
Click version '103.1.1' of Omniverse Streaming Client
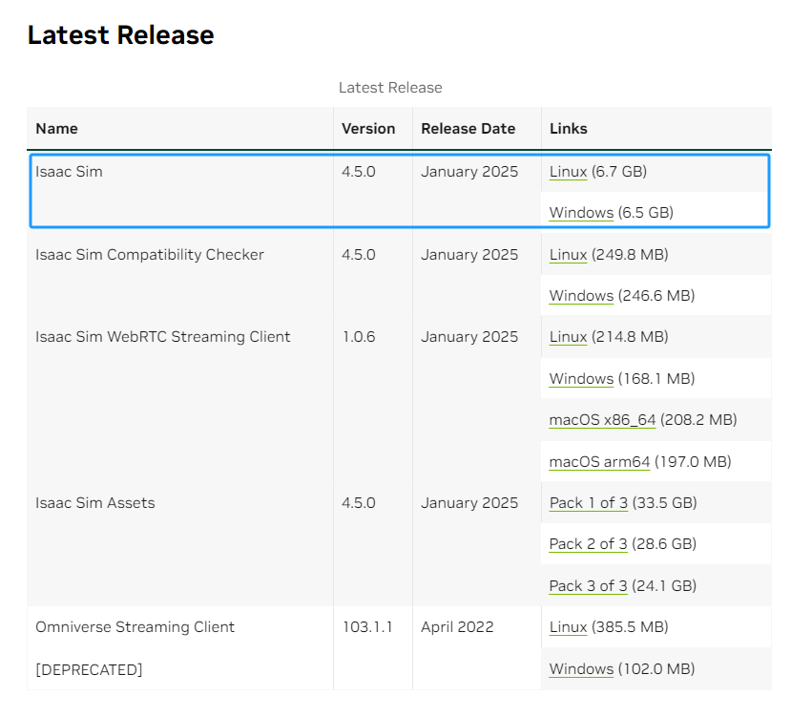[x=367, y=627]
